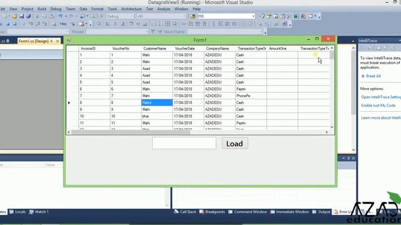Open standard toolbar overflow options arrow
Viewport: 401px width, 225px height.
(319, 17)
